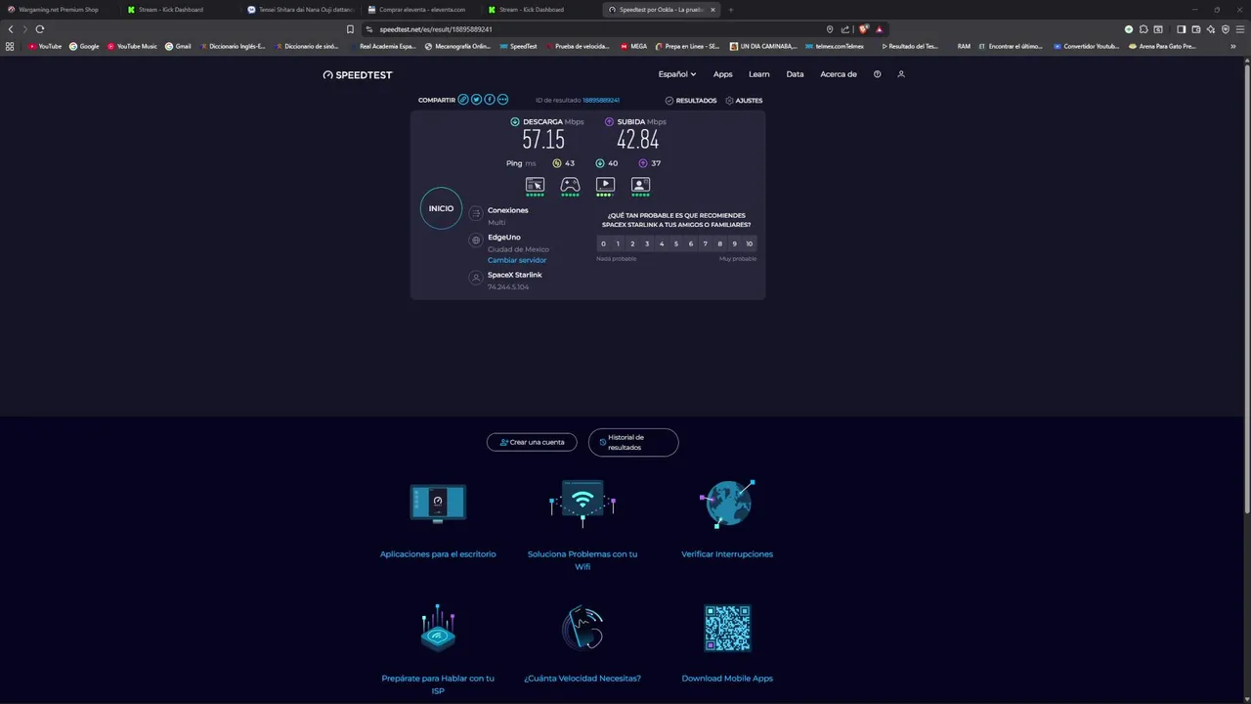Rate recommendation as 8

(x=720, y=243)
